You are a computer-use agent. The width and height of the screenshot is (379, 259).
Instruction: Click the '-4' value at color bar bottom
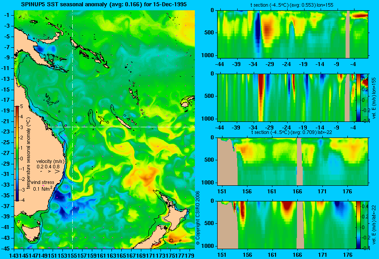point(21,200)
